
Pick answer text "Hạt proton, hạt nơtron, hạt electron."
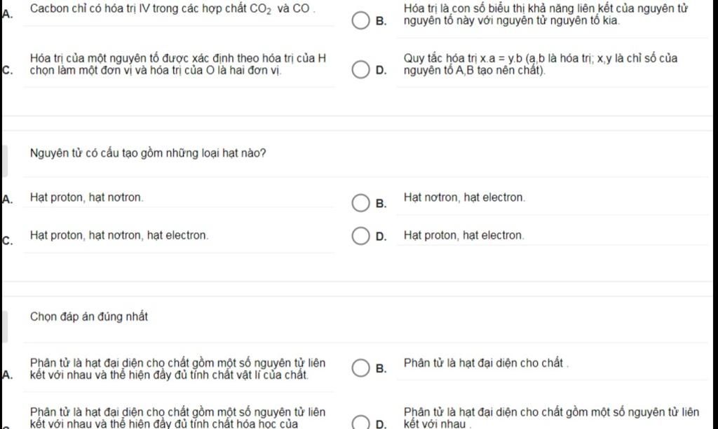[119, 236]
